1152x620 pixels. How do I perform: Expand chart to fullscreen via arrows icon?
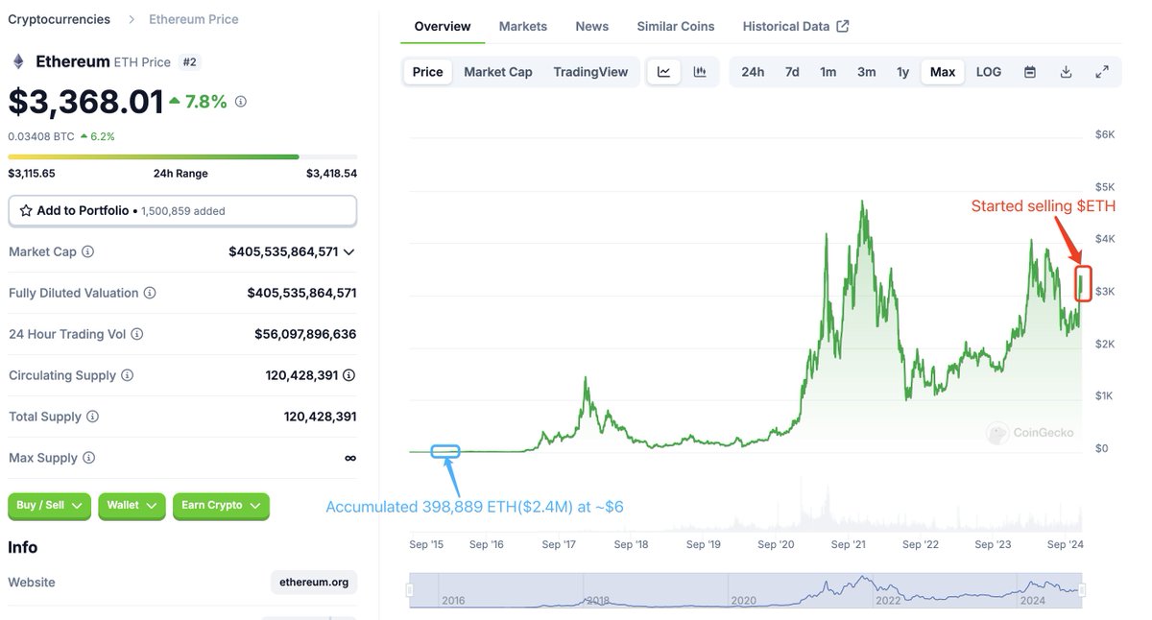1102,71
